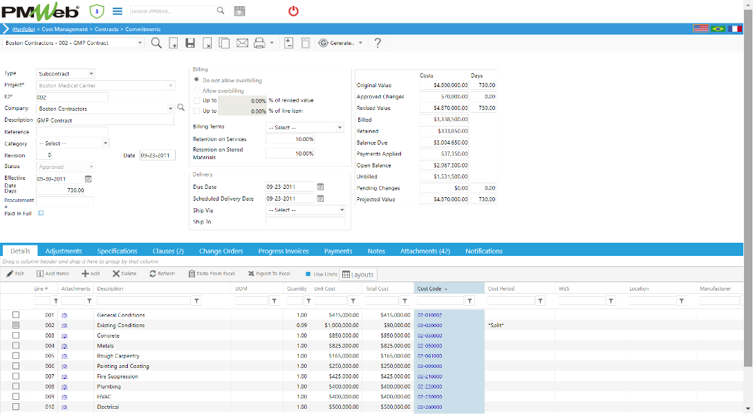
Task: Expand the Generate dropdown menu
Action: point(360,43)
